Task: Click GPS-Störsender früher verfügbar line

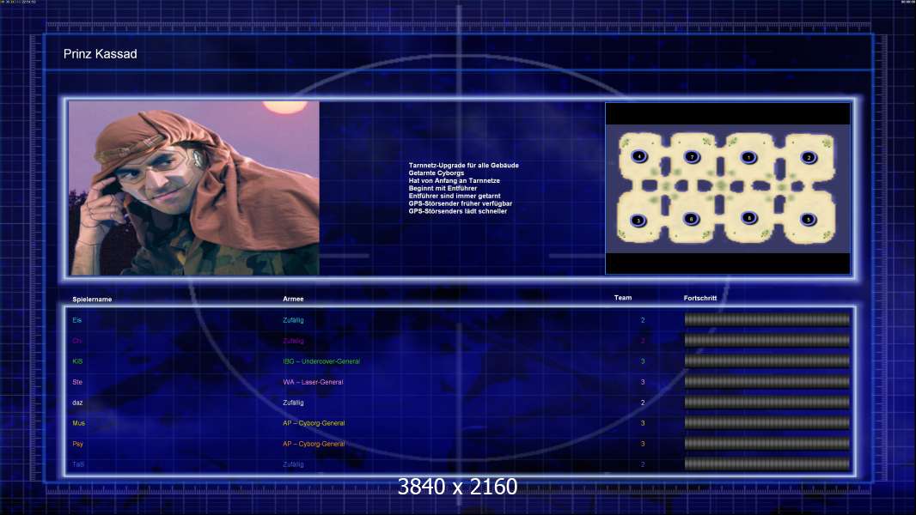Action: [x=461, y=203]
